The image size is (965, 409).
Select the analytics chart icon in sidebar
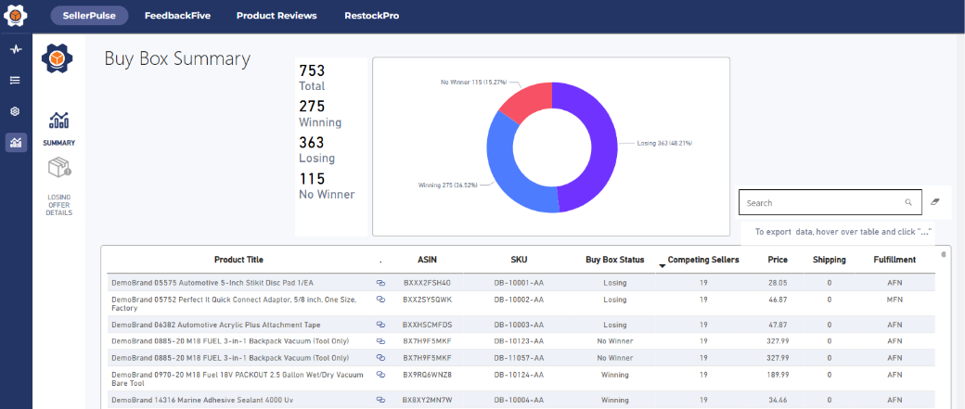click(x=16, y=142)
